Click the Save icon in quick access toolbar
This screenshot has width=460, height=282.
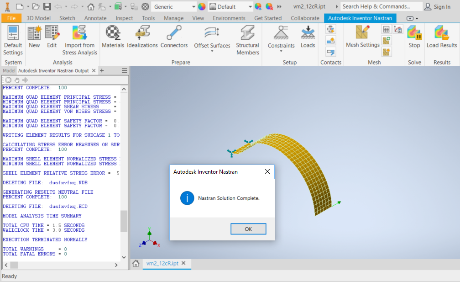pyautogui.click(x=47, y=6)
